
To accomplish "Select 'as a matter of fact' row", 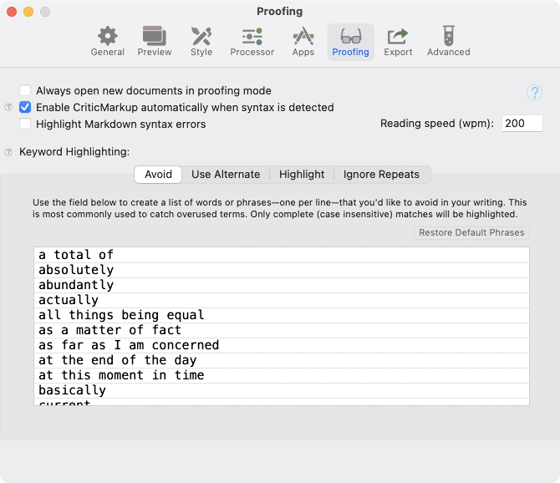I will pos(282,330).
